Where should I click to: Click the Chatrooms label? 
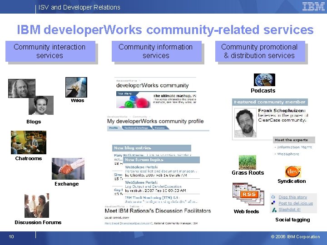[29, 158]
